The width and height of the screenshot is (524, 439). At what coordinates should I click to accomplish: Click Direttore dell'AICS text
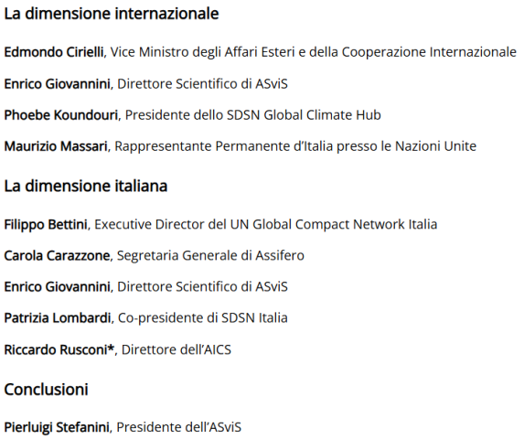176,349
